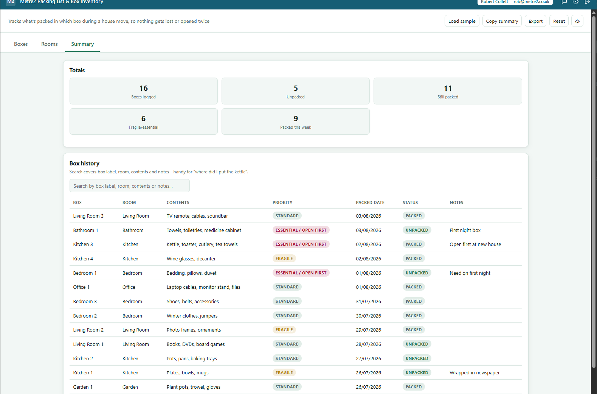The width and height of the screenshot is (597, 394).
Task: Click the Packed this week card
Action: [x=296, y=121]
